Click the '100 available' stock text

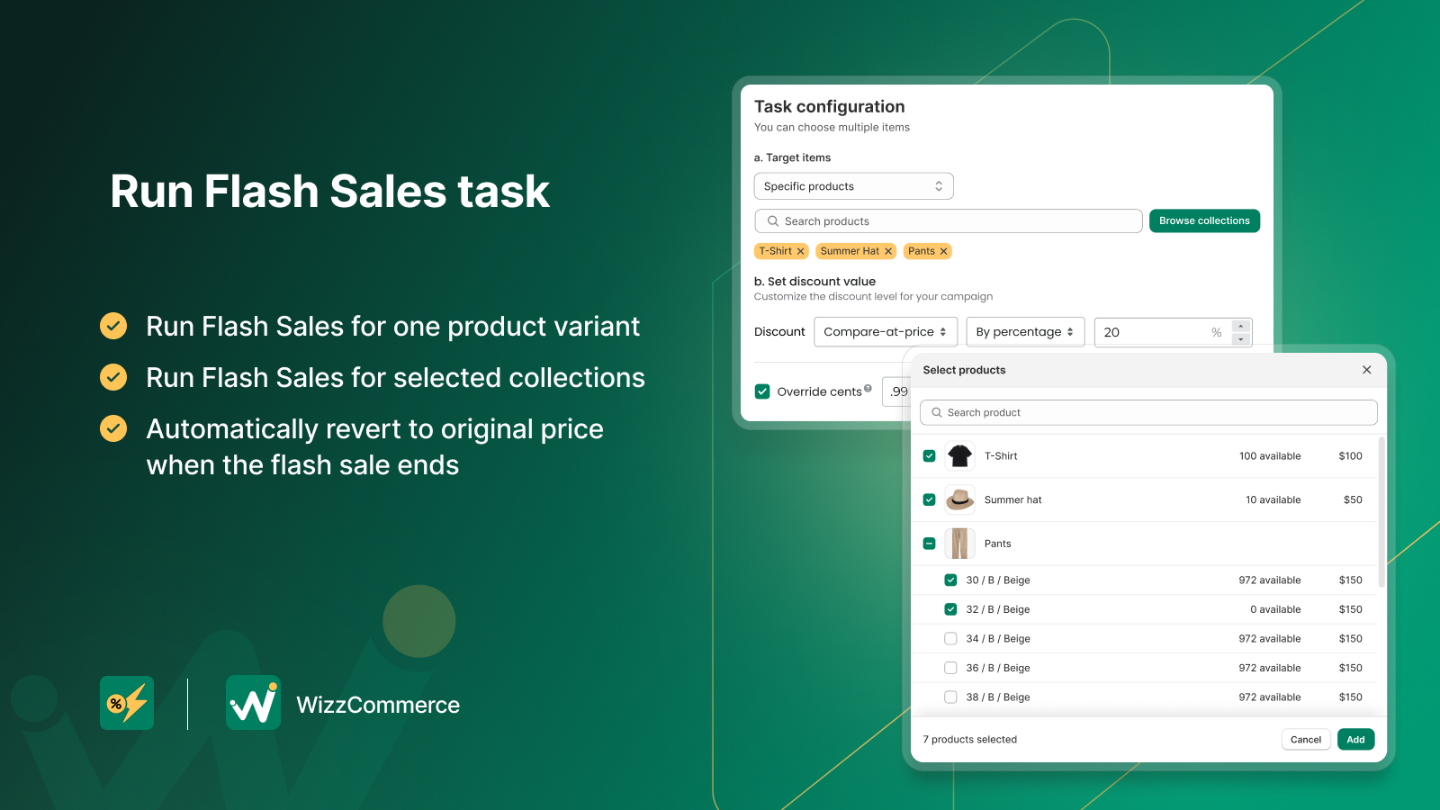click(1270, 456)
